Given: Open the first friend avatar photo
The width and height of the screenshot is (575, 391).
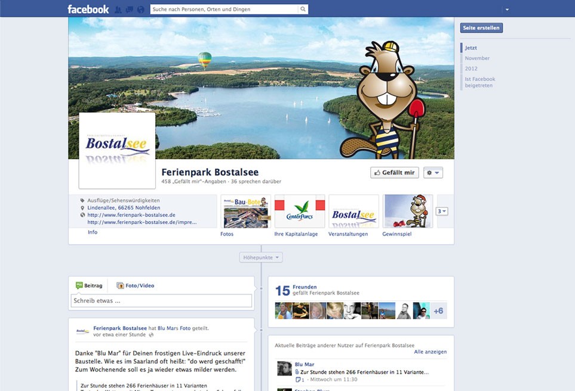Looking at the screenshot, I should pyautogui.click(x=284, y=311).
